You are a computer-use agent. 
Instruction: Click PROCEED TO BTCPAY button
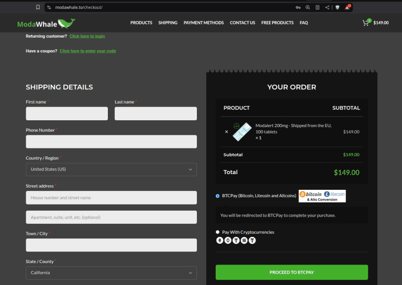tap(292, 272)
